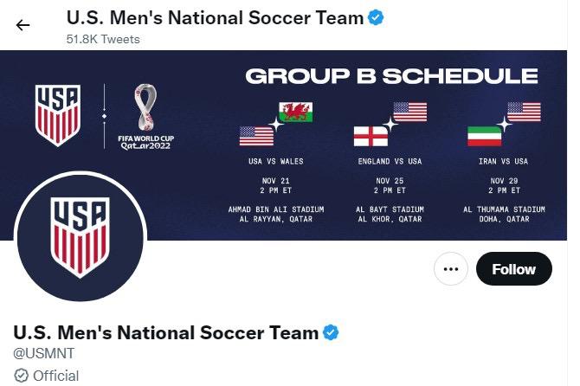Click the Iran flag in banner
Viewport: 580px width, 386px height.
485,137
